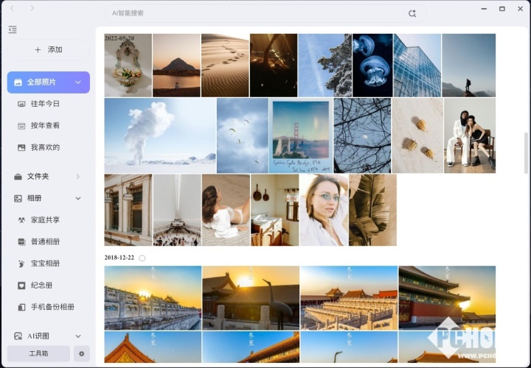Go back with the left arrow
The height and width of the screenshot is (368, 531).
[13, 8]
